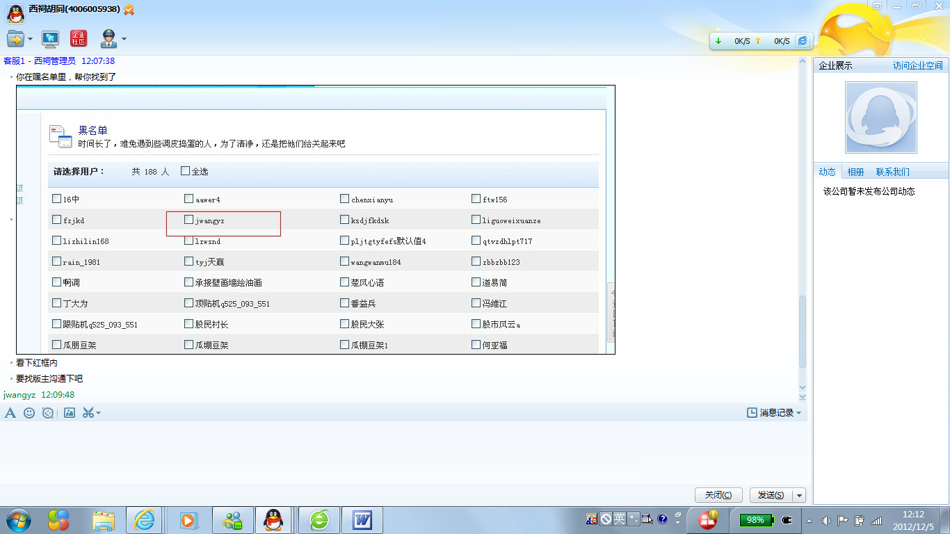950x534 pixels.
Task: Open the Word document taskbar icon
Action: tap(363, 520)
